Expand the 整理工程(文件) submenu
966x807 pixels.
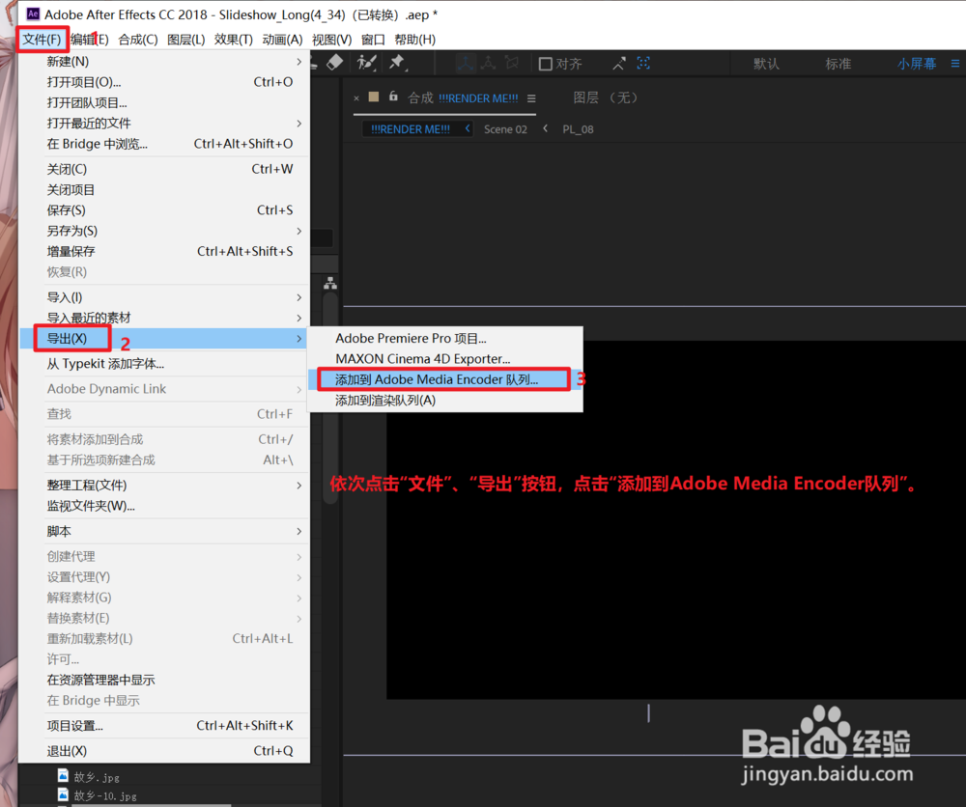164,485
